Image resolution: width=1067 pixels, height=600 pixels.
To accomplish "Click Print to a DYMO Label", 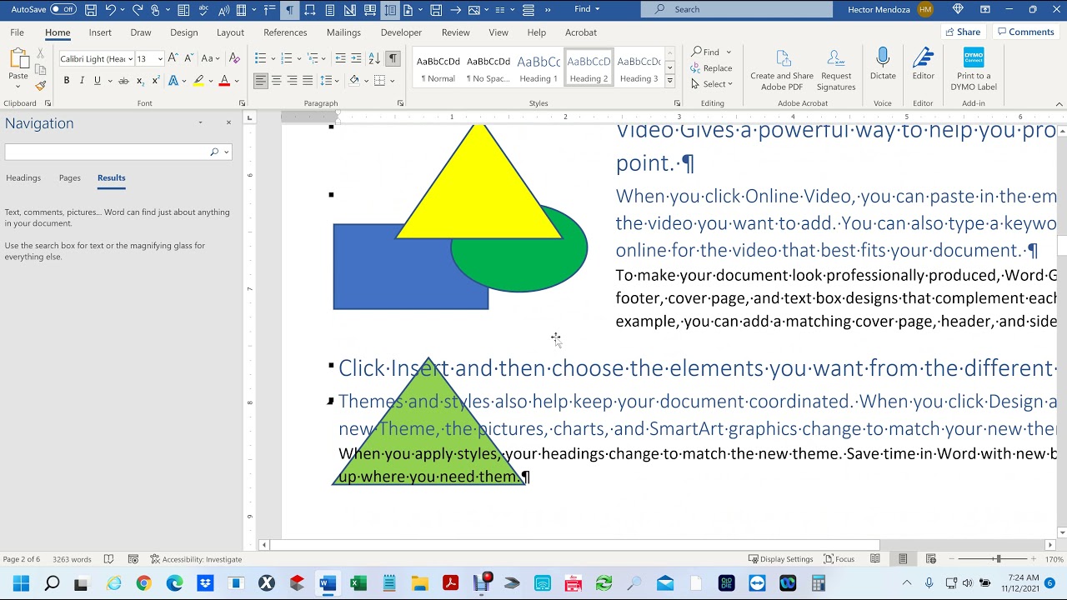I will 974,70.
